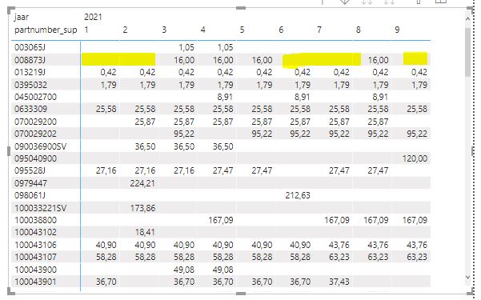
Task: Click the 224,21 value in row 0979447
Action: click(142, 183)
